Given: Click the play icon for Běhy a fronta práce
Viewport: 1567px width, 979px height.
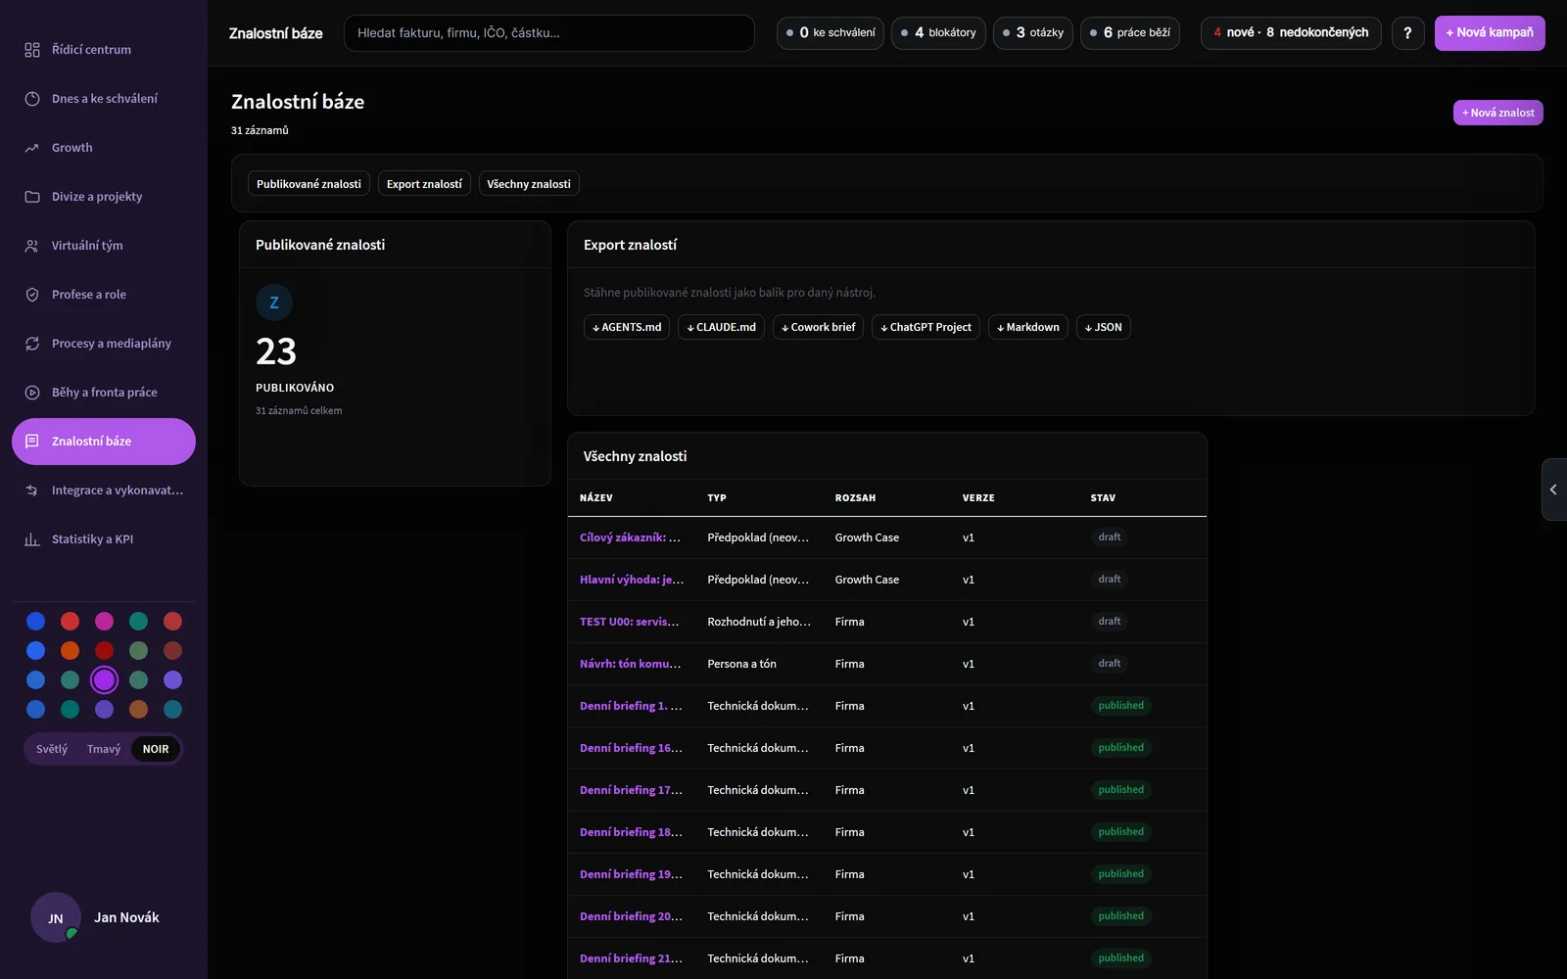Looking at the screenshot, I should pyautogui.click(x=32, y=393).
